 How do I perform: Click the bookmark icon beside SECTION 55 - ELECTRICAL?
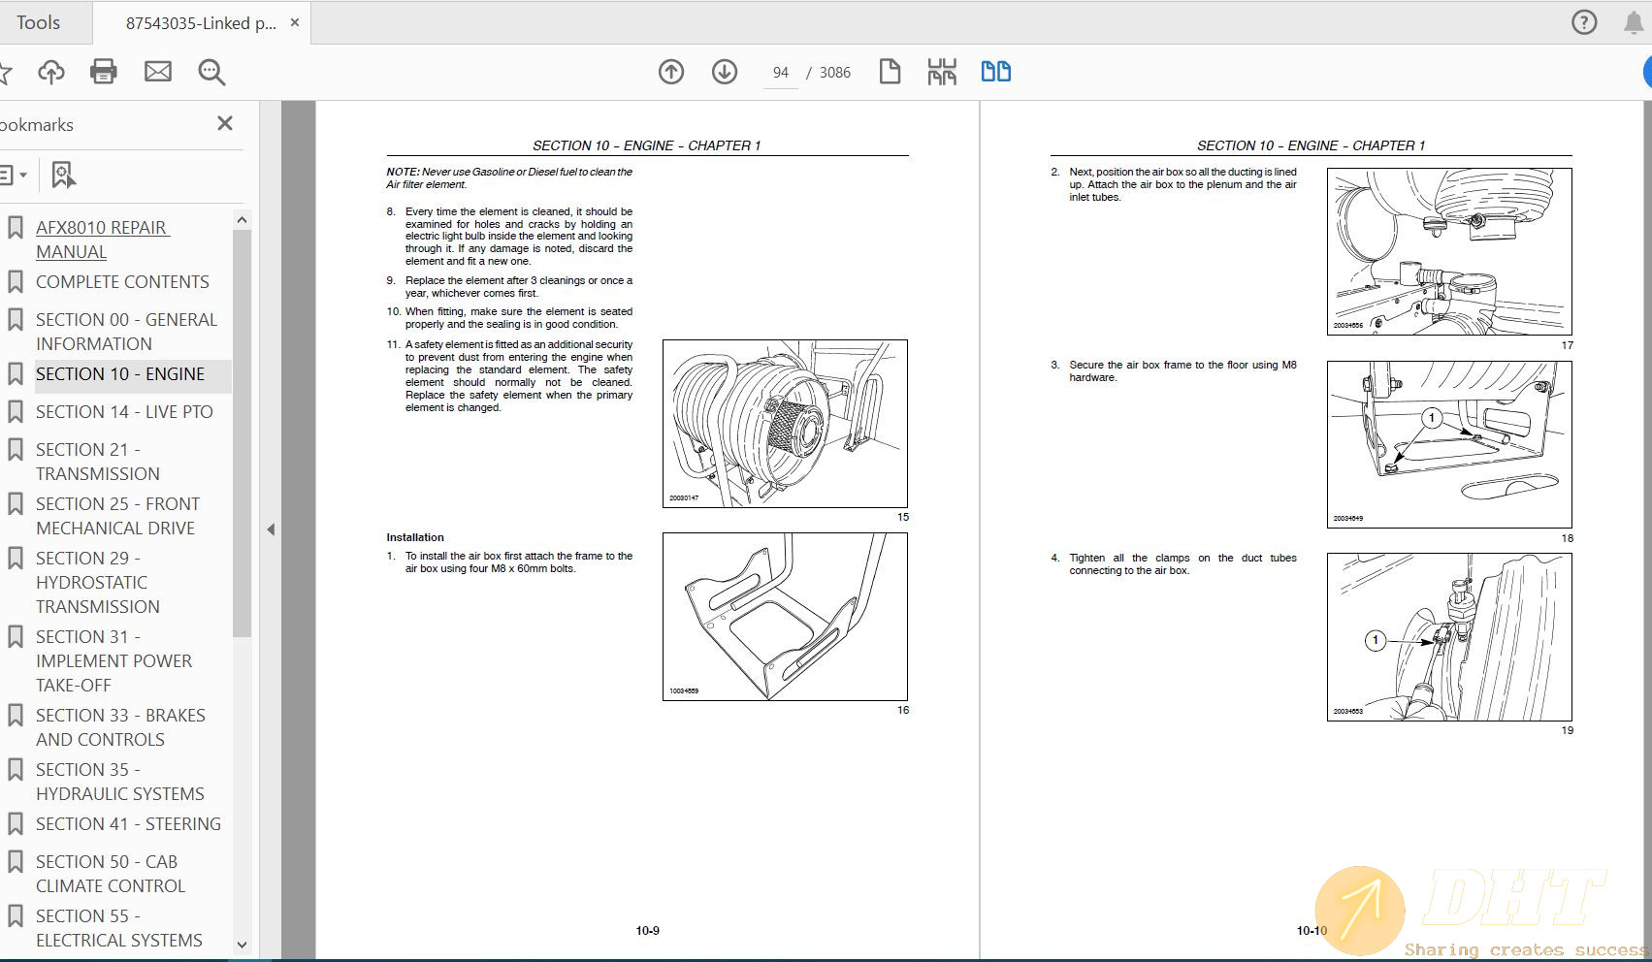[15, 916]
